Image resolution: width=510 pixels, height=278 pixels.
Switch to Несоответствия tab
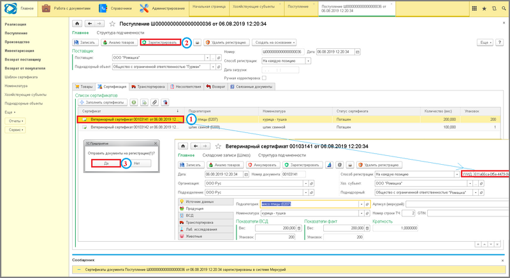click(x=186, y=87)
